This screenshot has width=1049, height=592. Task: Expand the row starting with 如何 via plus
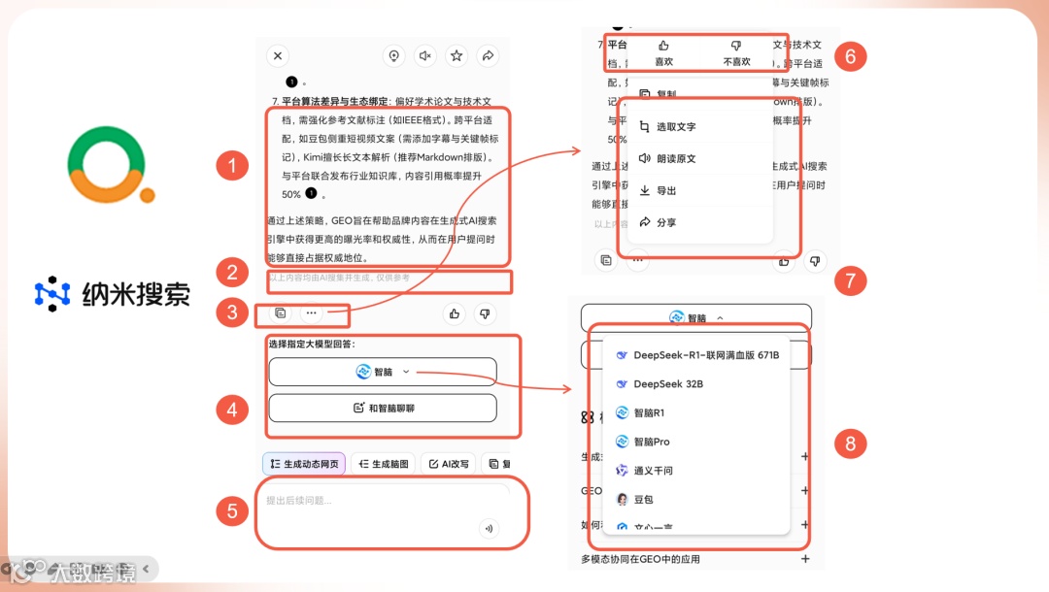tap(805, 524)
